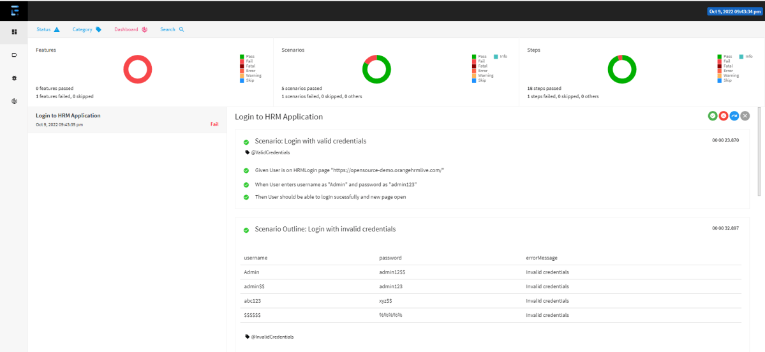The height and width of the screenshot is (352, 765).
Task: Clear filters with the grey X button
Action: tap(745, 115)
